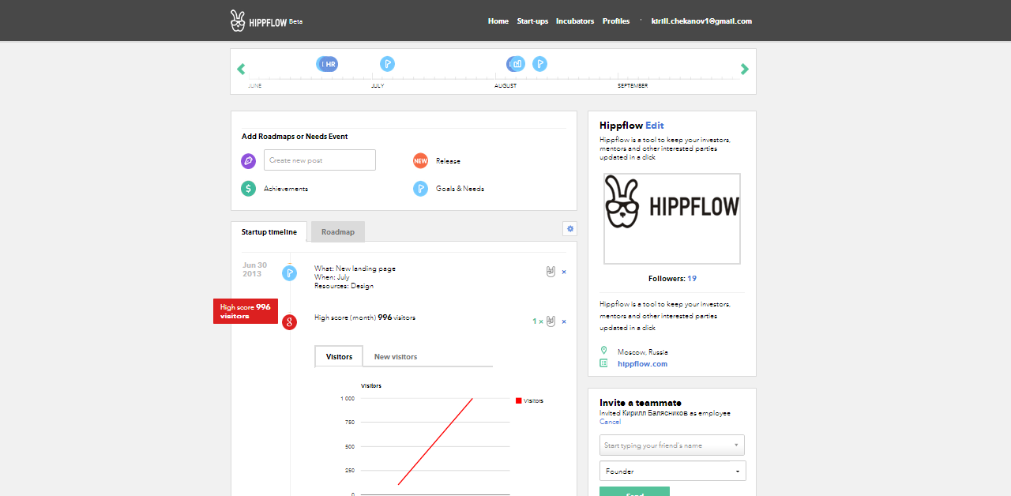The width and height of the screenshot is (1011, 496).
Task: Click the Hippflow rabbit logo in header
Action: pyautogui.click(x=238, y=21)
